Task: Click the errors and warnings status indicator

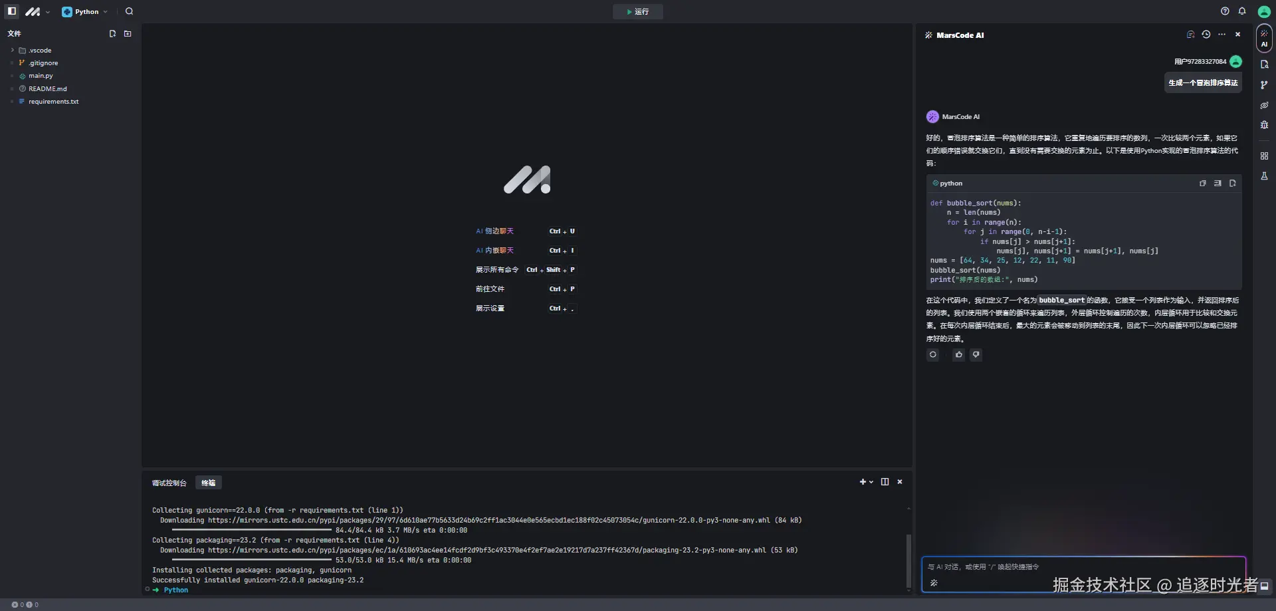Action: click(x=25, y=605)
